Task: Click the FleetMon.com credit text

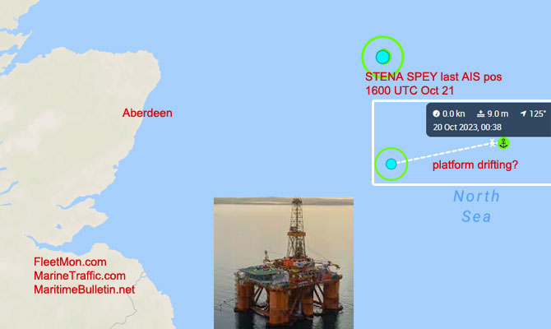Action: [70, 262]
